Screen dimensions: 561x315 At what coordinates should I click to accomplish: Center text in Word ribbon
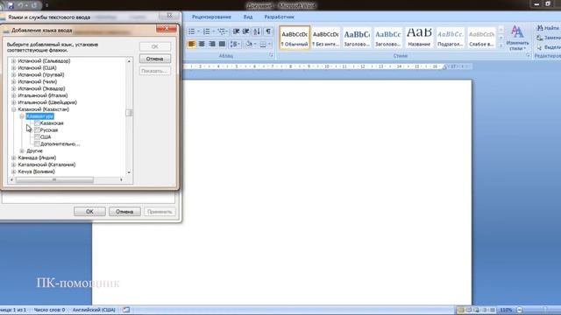(202, 44)
